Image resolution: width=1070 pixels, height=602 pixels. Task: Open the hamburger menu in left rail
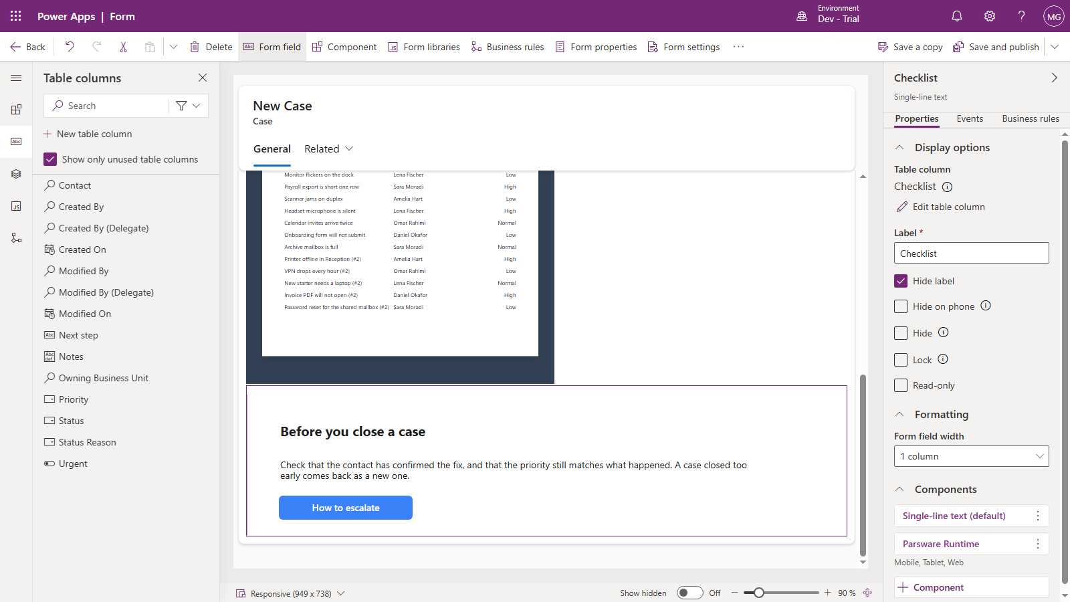(16, 78)
